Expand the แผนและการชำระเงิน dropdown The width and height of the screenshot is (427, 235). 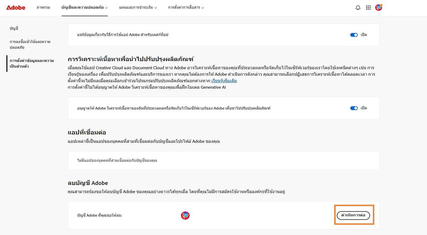coord(156,7)
